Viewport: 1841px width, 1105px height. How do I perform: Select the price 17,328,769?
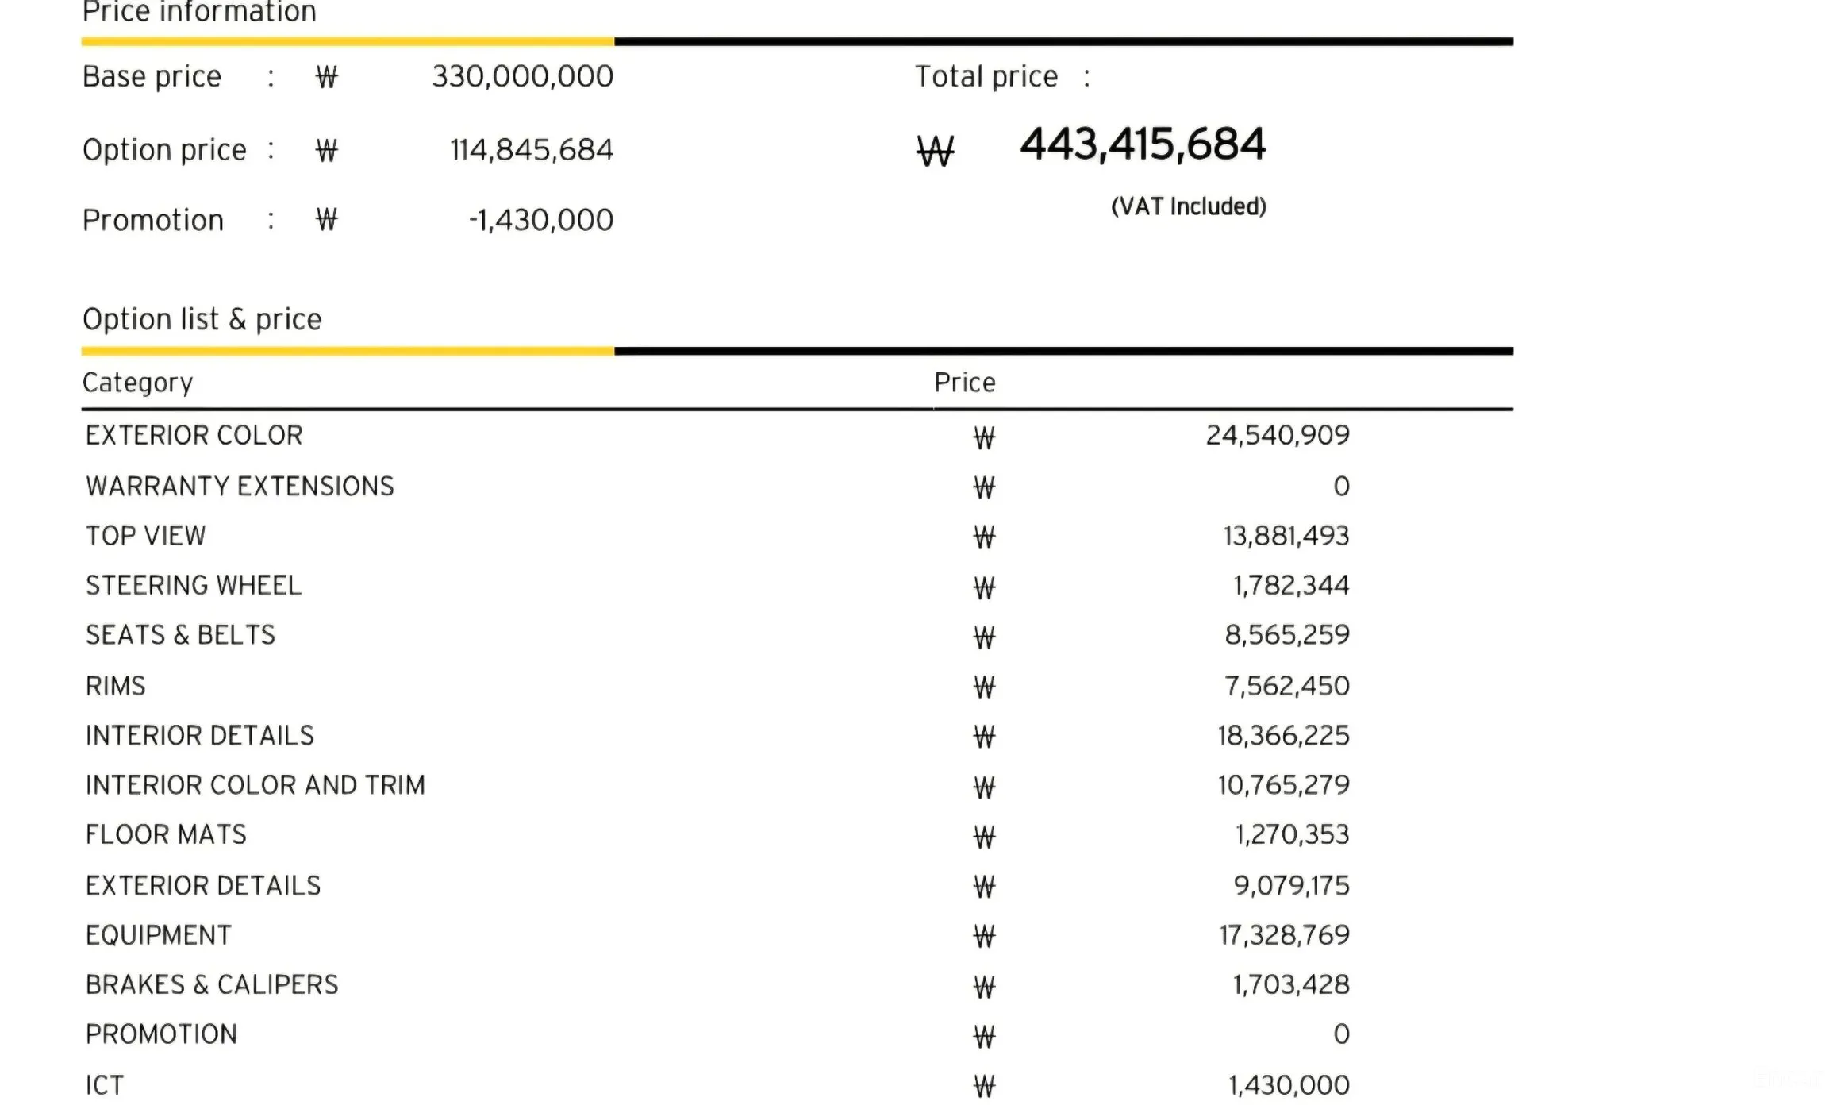tap(1285, 934)
